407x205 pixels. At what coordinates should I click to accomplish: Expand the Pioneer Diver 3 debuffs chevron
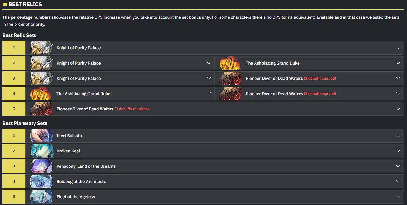tap(398, 109)
